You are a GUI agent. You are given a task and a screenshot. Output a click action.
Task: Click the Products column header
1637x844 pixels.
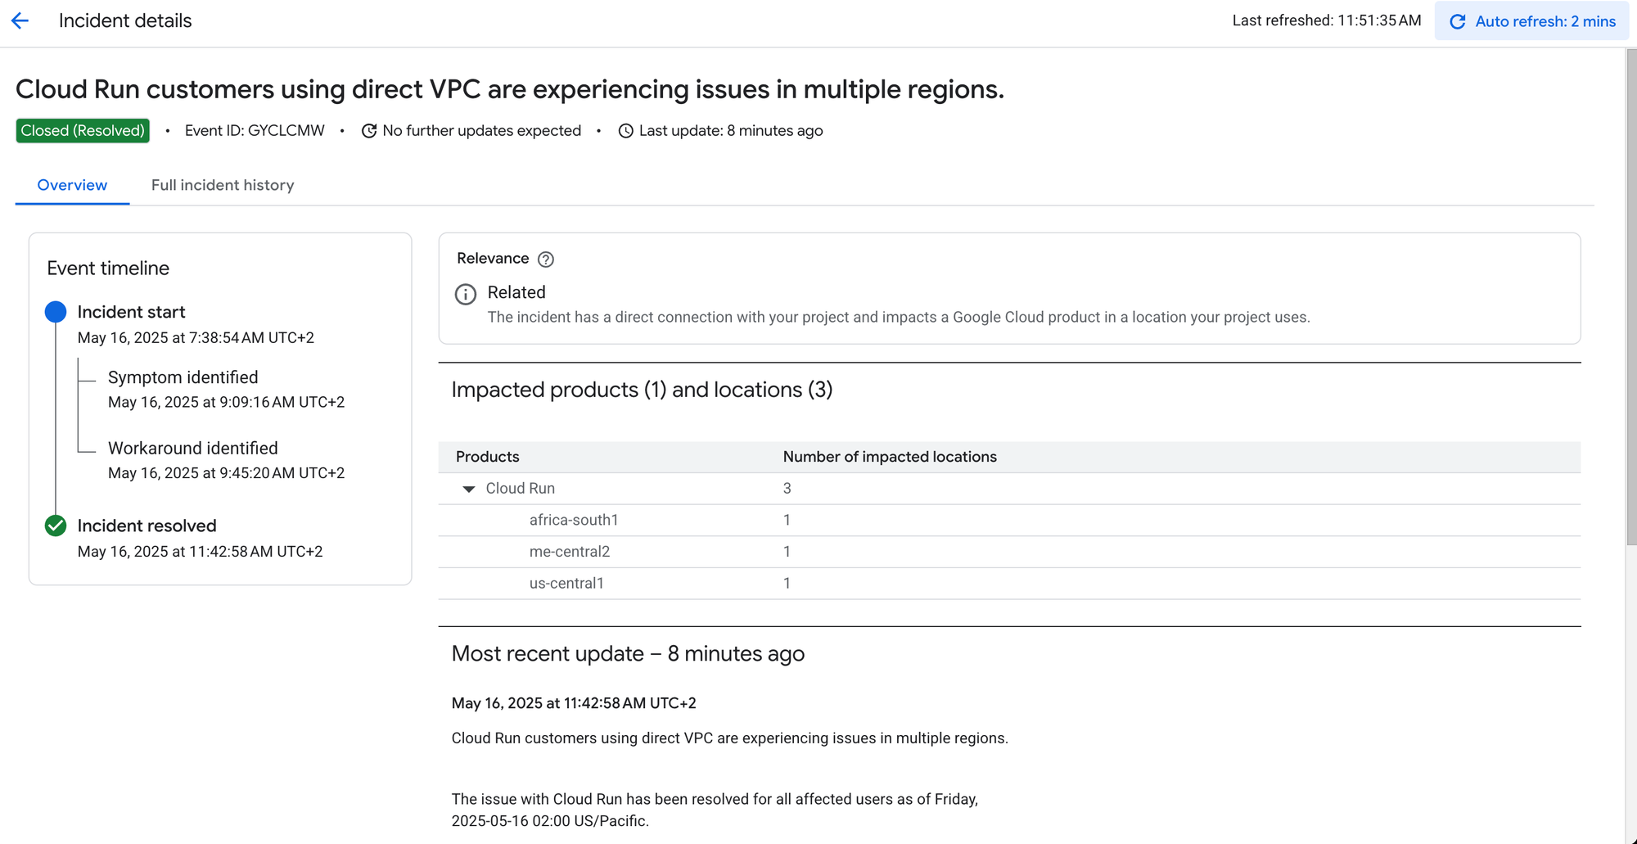tap(488, 457)
